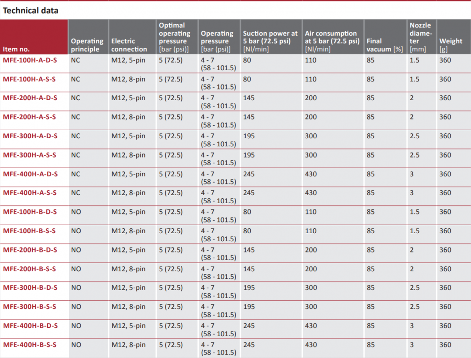Click weight 360 in MFE-200H-B-S-S row

coord(445,269)
